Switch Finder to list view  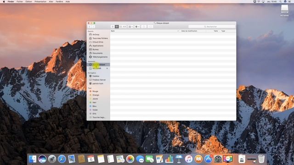coord(117,27)
